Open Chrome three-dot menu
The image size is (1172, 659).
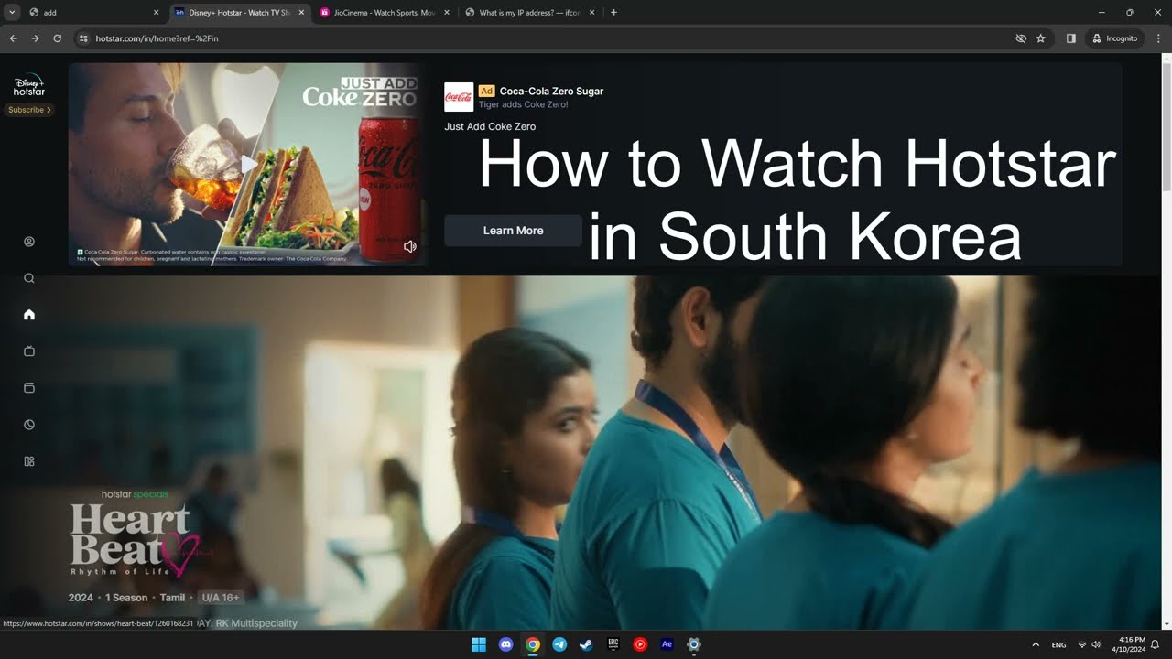[x=1158, y=38]
